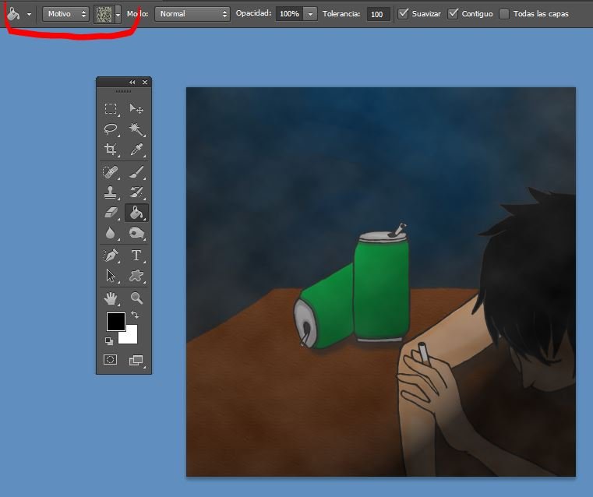Reset default foreground and background colors

109,341
